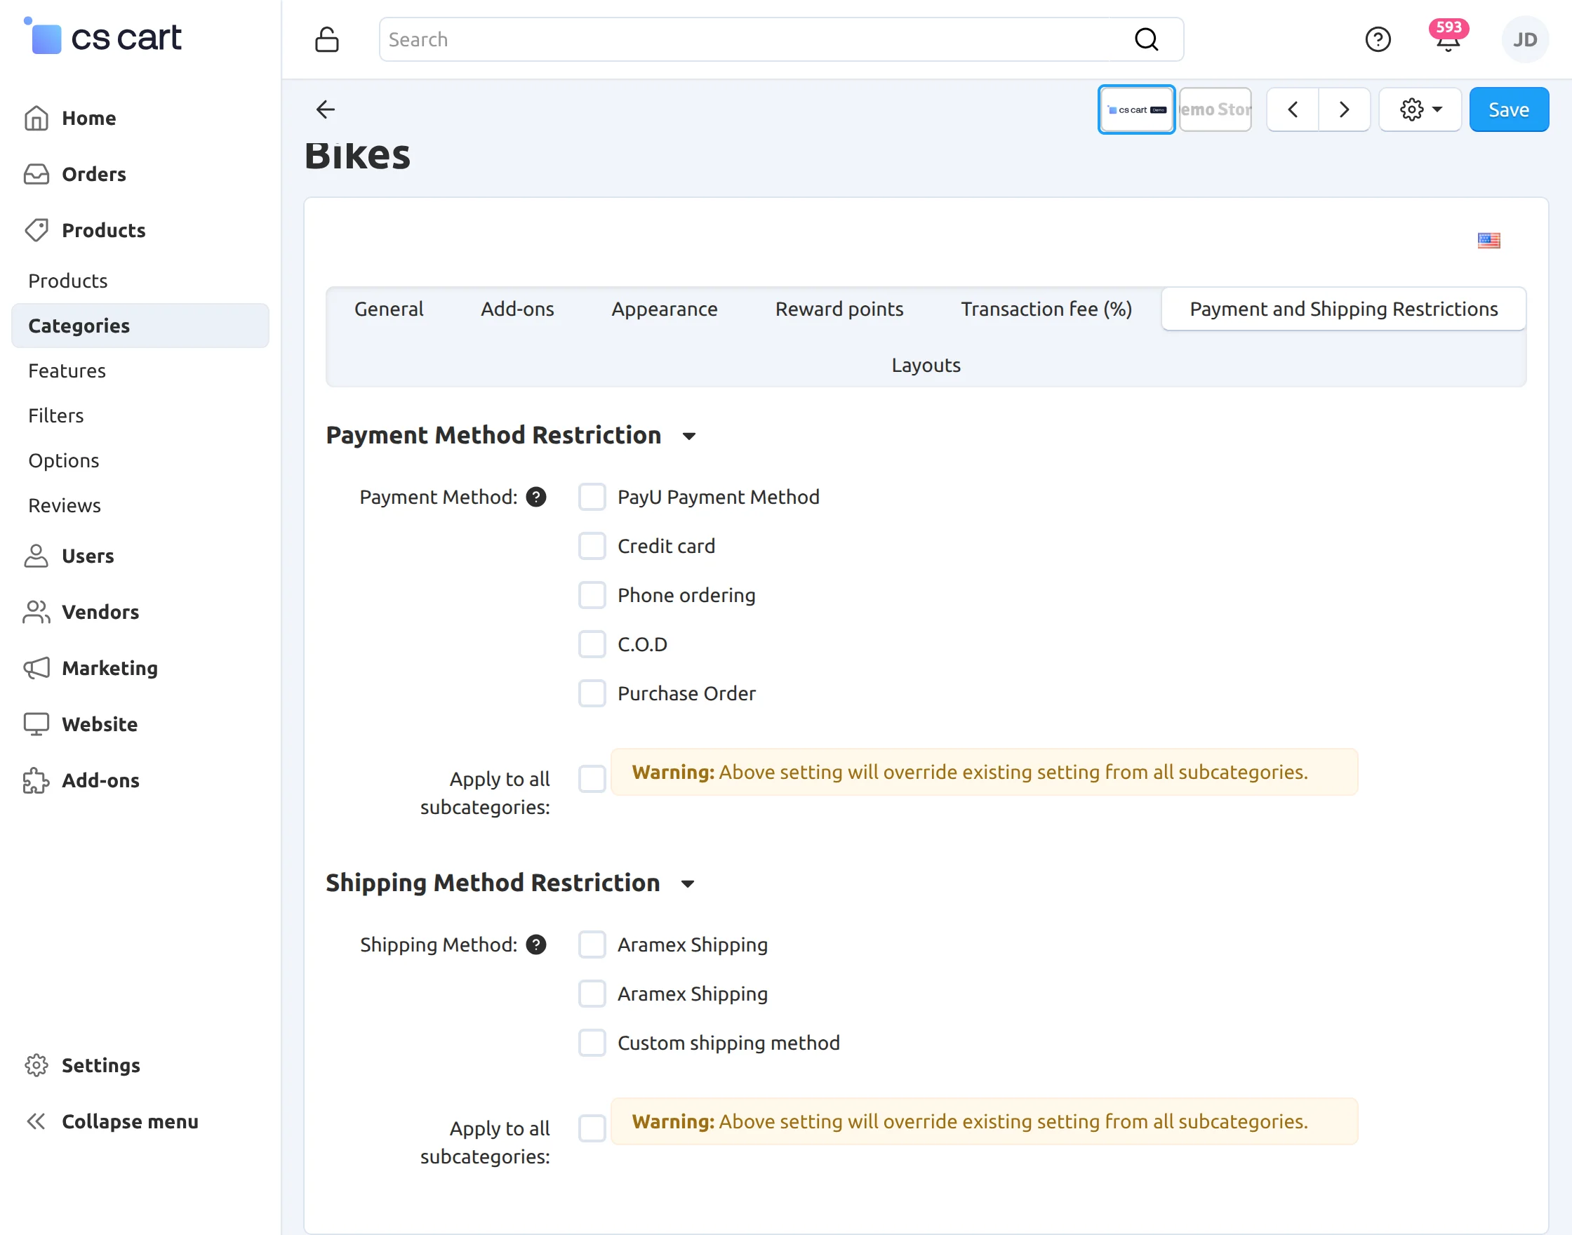
Task: Go back using the left arrow
Action: (x=326, y=109)
